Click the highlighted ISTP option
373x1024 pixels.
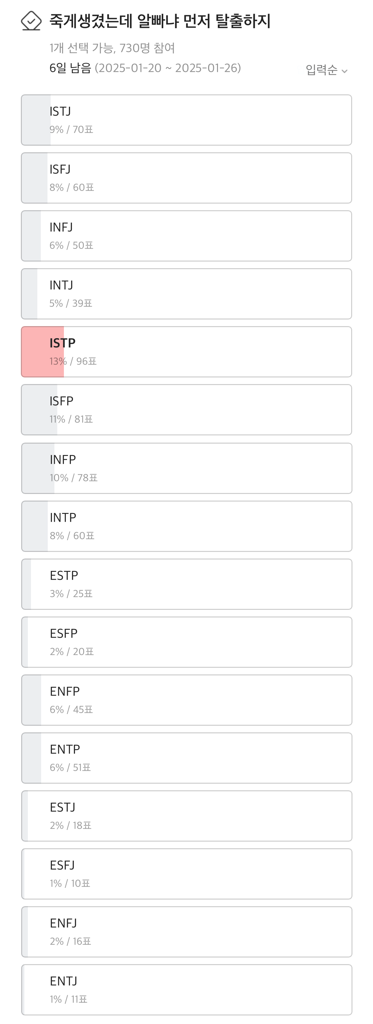[186, 352]
